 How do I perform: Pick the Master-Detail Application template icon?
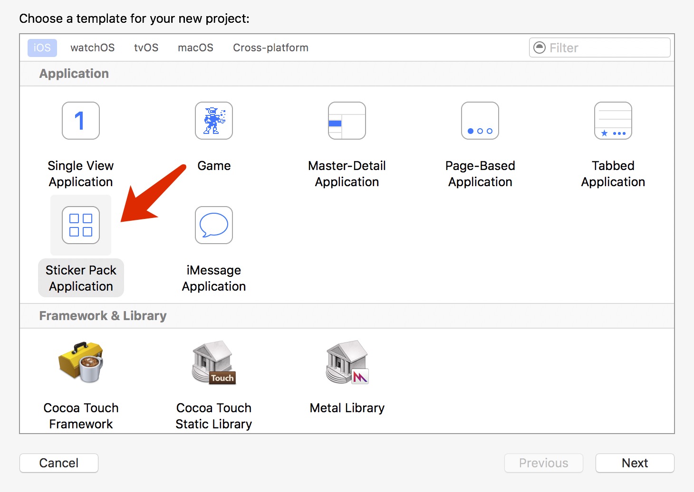pyautogui.click(x=347, y=121)
